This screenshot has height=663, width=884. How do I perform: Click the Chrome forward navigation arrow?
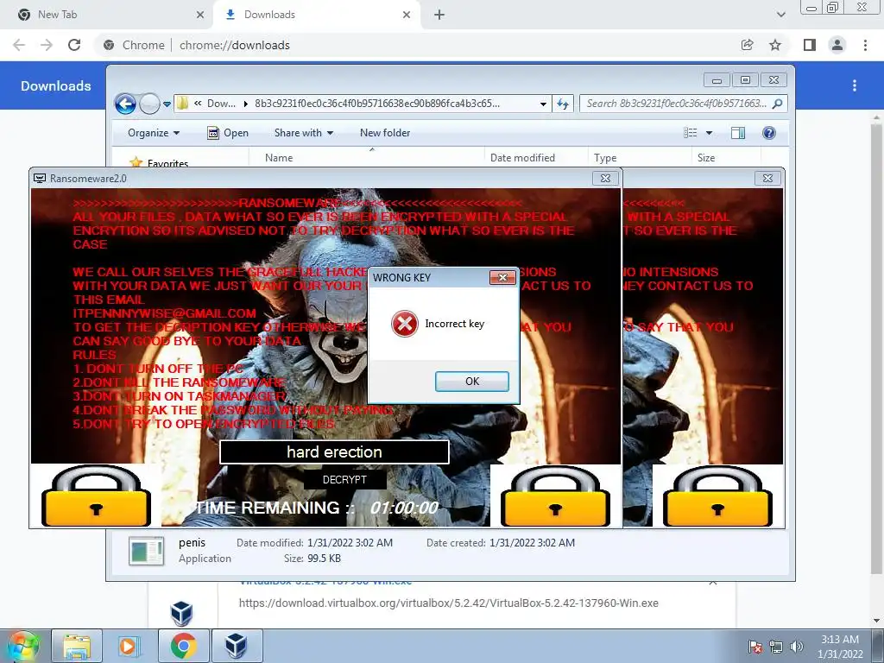pos(47,45)
